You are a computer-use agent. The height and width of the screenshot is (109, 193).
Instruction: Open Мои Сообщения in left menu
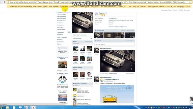click(61, 21)
